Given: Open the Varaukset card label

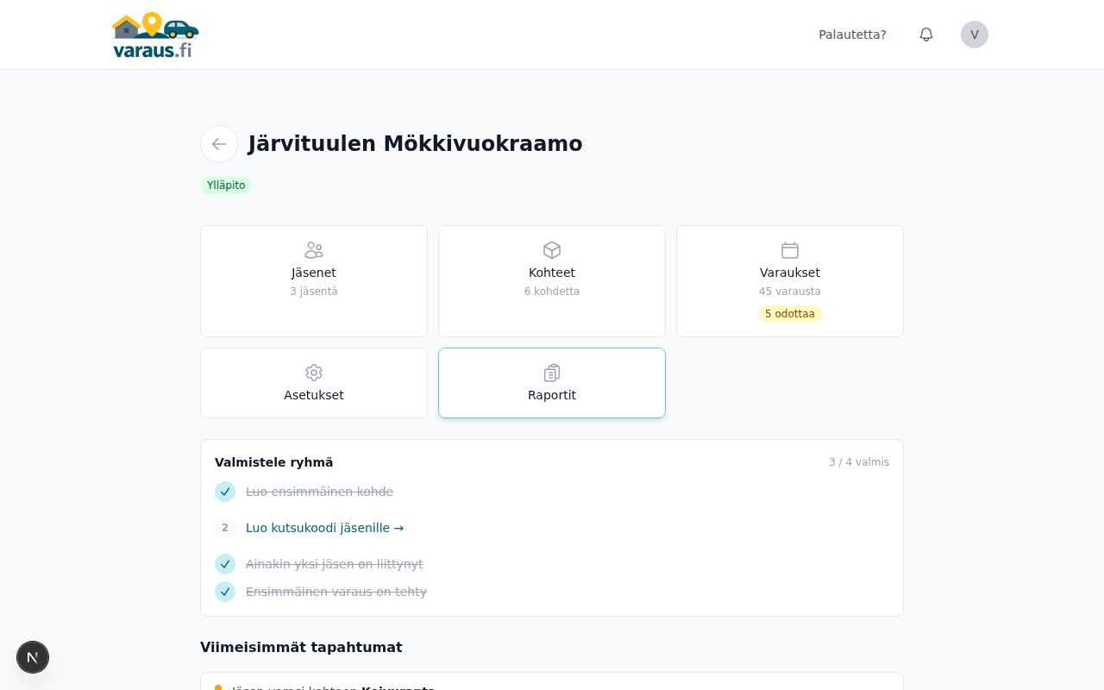Looking at the screenshot, I should point(790,273).
